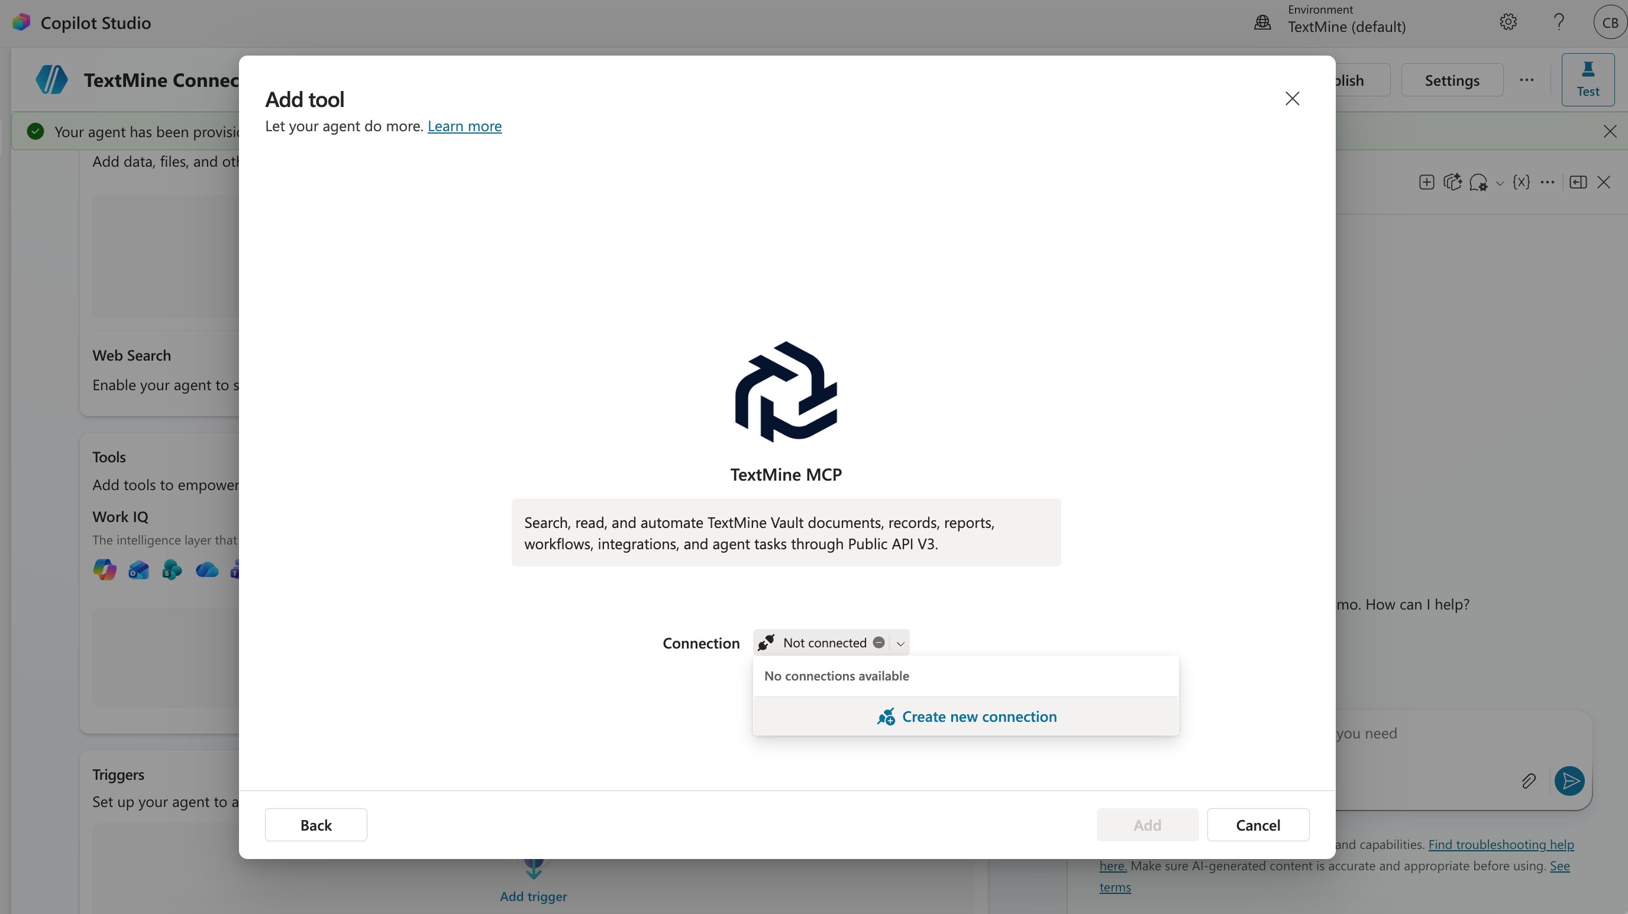
Task: Cancel the Add tool dialog
Action: 1258,825
